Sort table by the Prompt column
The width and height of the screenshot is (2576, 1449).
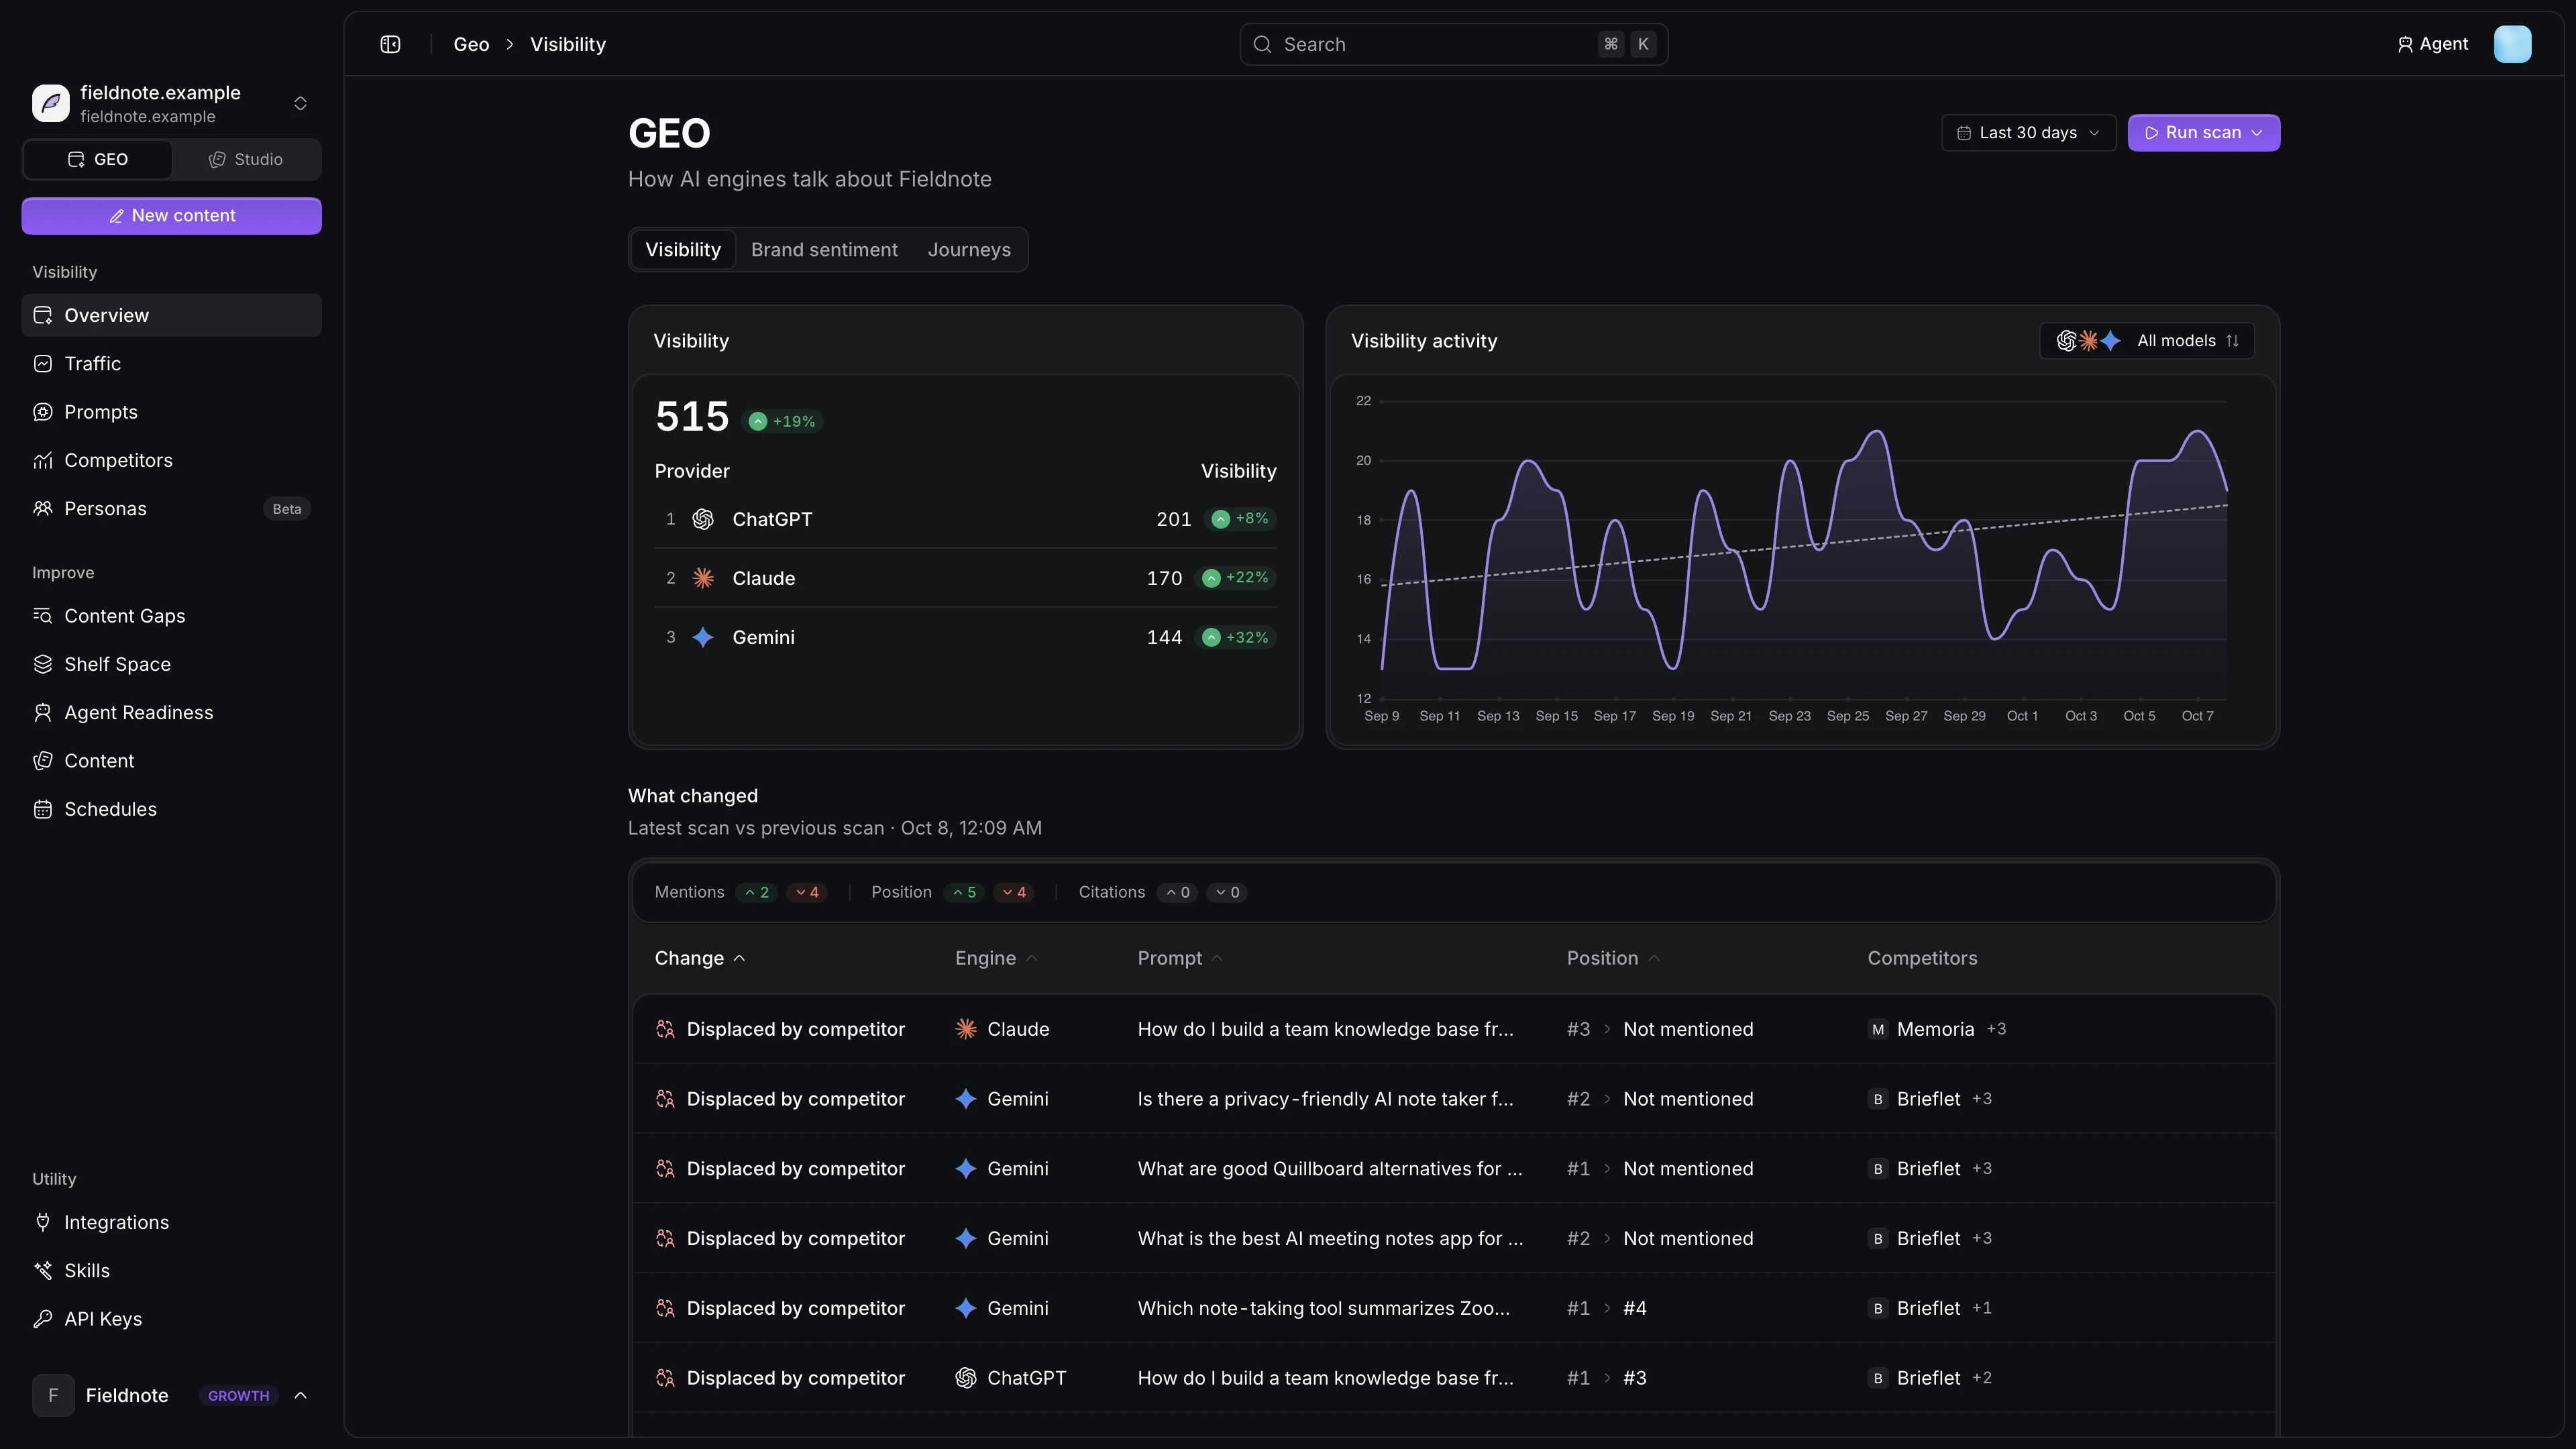pos(1180,958)
